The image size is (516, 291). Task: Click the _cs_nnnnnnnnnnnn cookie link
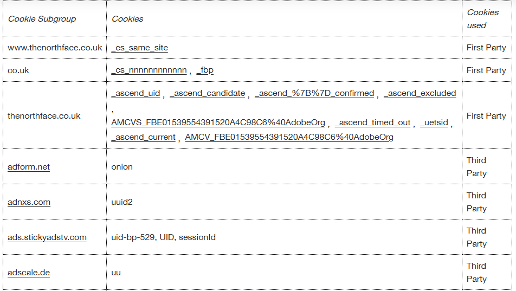(149, 70)
